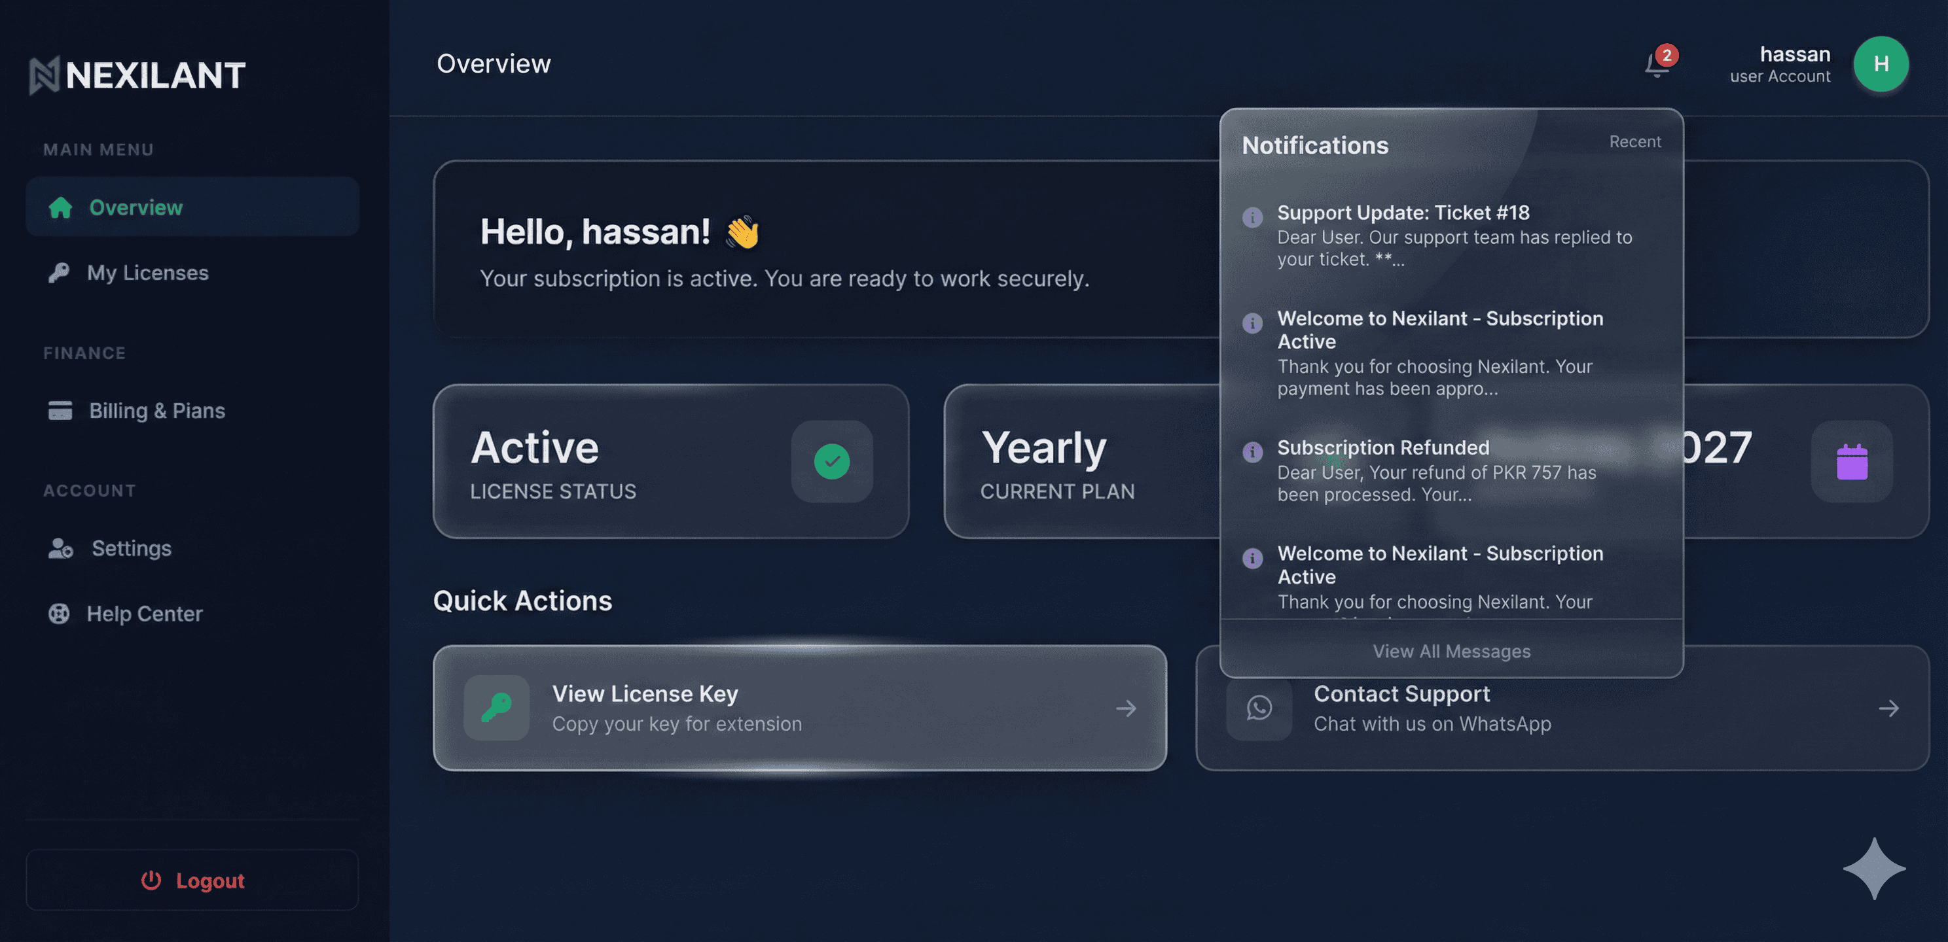This screenshot has height=942, width=1948.
Task: Click the green checkmark on License Status
Action: click(832, 461)
